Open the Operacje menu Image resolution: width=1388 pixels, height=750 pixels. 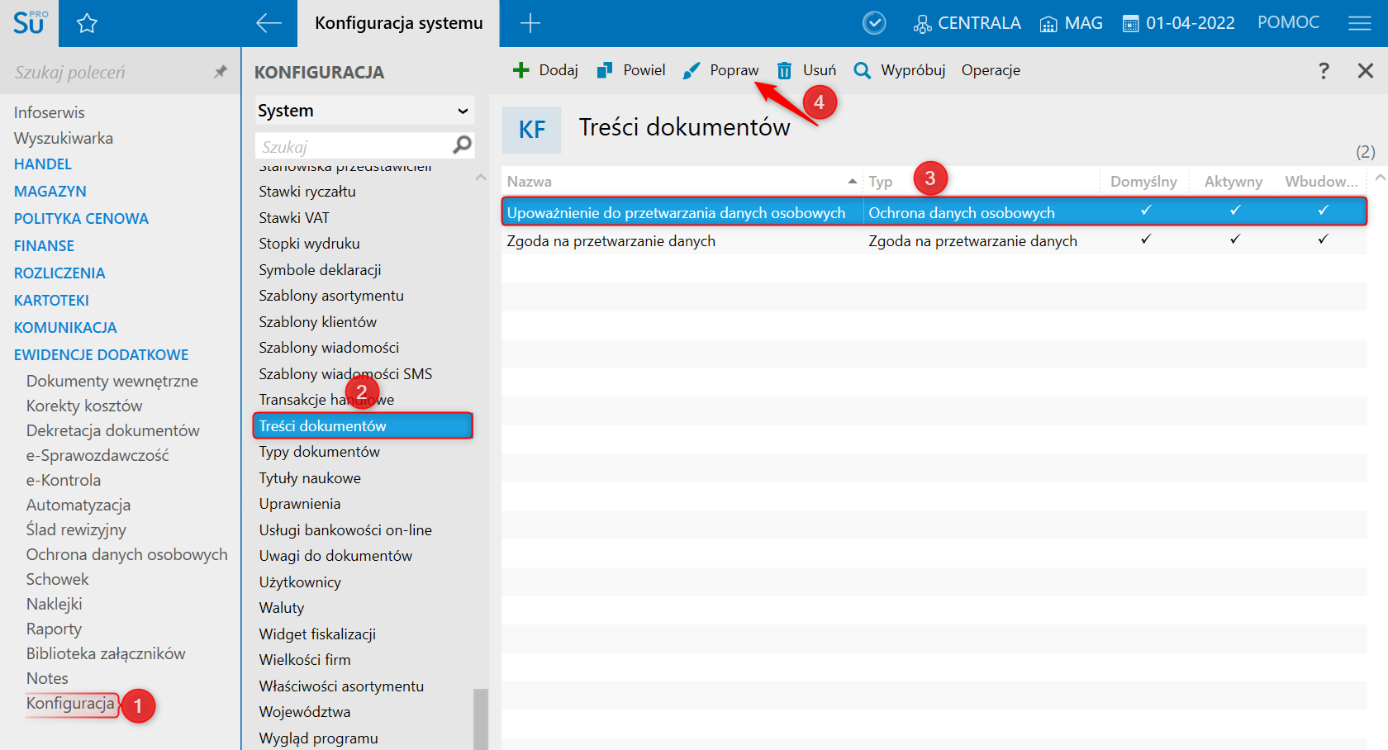tap(991, 70)
